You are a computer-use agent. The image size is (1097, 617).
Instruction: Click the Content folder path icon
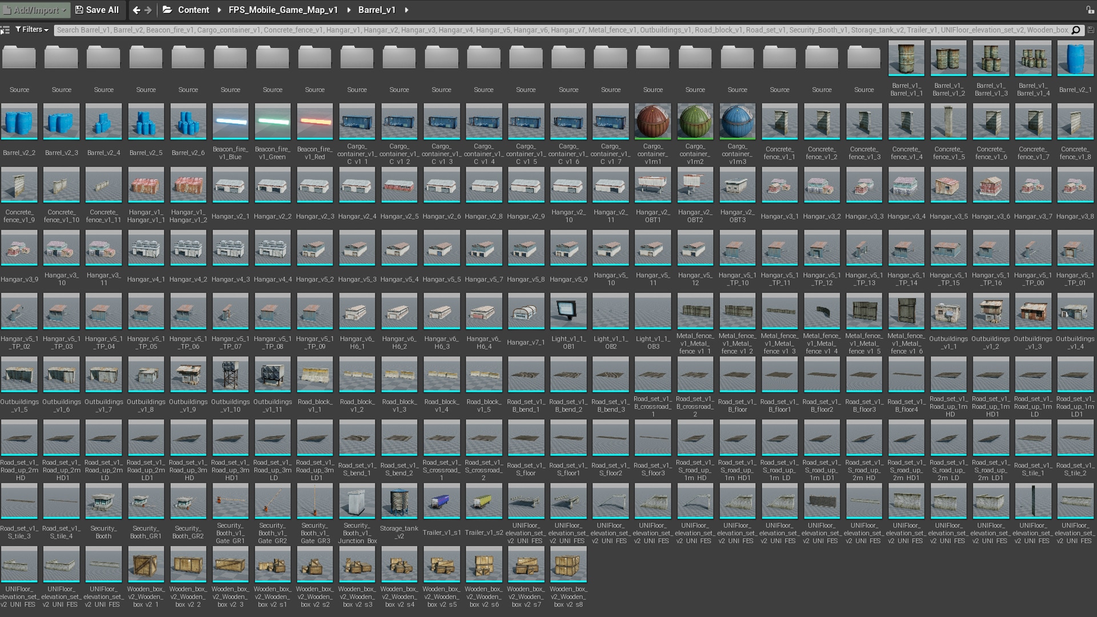click(167, 10)
